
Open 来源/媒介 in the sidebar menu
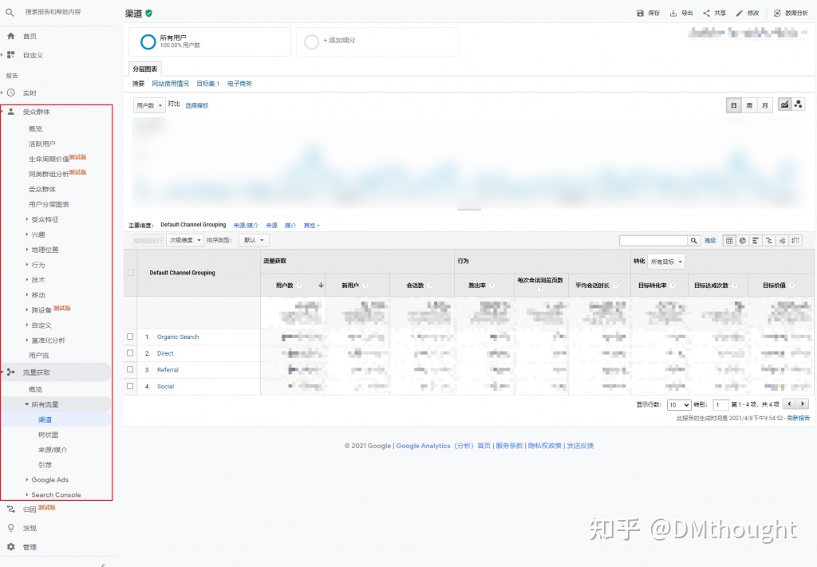53,449
